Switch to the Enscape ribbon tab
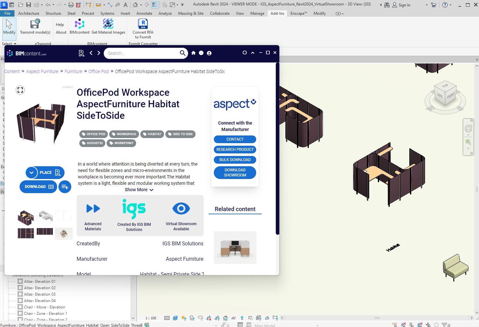The width and height of the screenshot is (479, 327). [x=299, y=13]
